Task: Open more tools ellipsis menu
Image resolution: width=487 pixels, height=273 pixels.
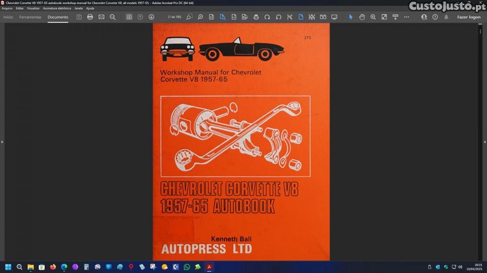Action: [x=406, y=17]
